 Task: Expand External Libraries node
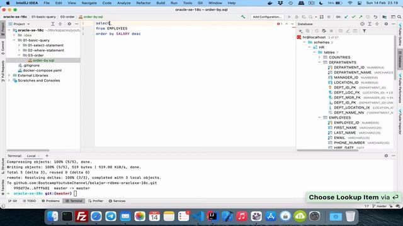coord(9,75)
